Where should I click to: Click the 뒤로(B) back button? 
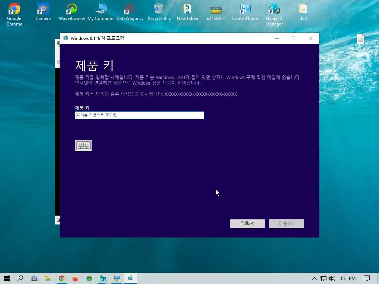248,224
